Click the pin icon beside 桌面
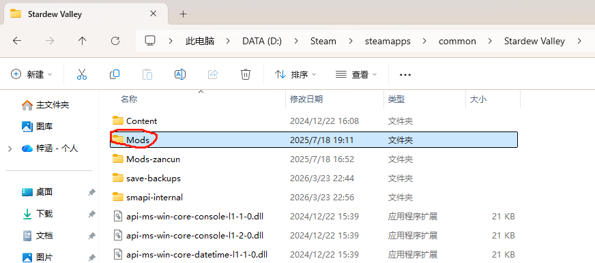This screenshot has height=263, width=595. [x=91, y=193]
